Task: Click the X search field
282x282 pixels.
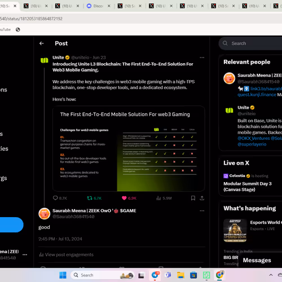Action: 252,43
